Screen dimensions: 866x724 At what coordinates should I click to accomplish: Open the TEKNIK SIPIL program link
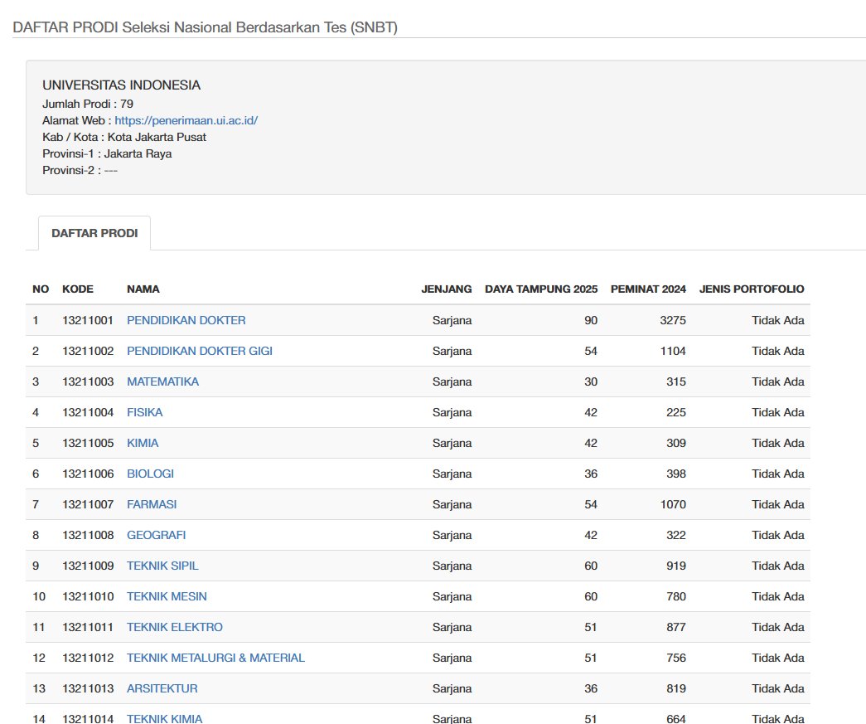coord(162,566)
